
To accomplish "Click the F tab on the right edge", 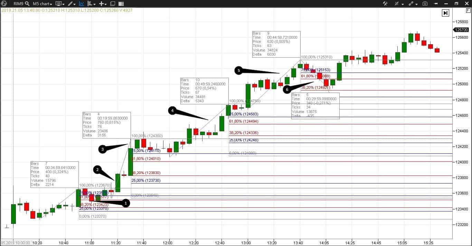I will click(469, 11).
